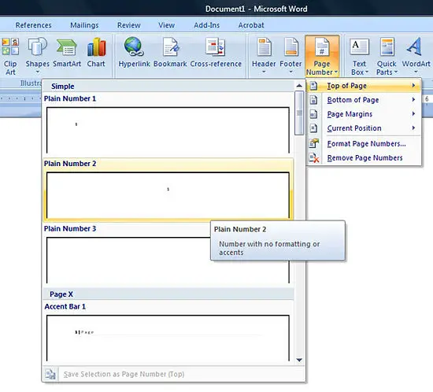Click the Current Position page icon

click(x=313, y=128)
